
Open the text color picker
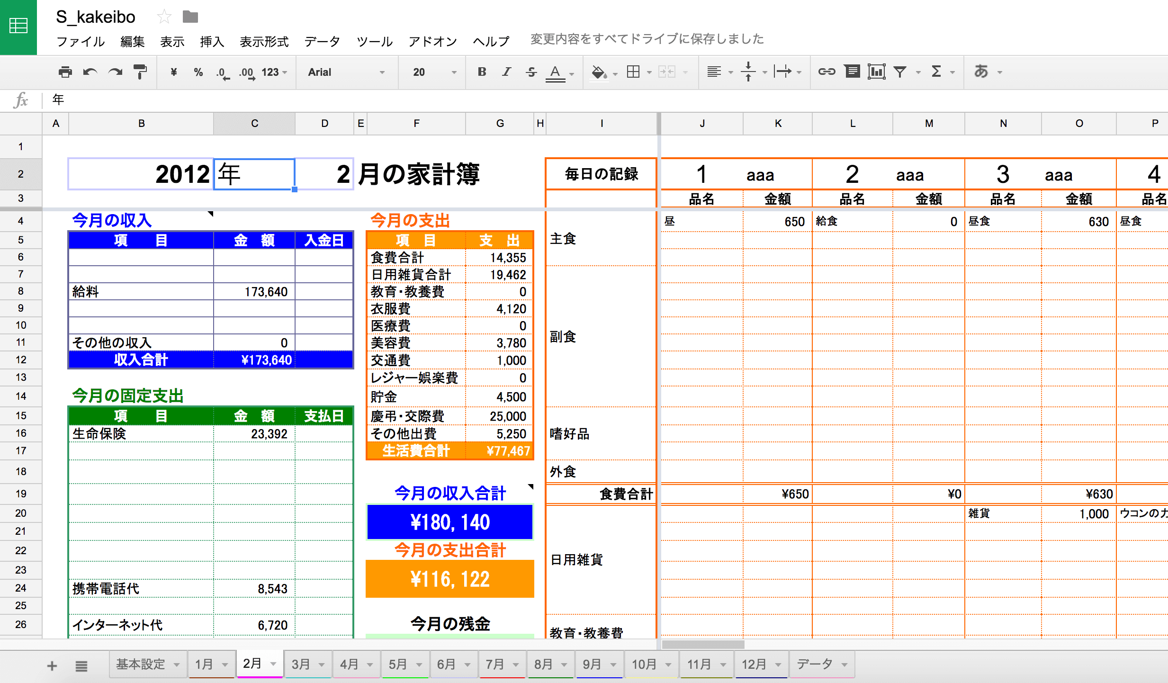tap(559, 73)
